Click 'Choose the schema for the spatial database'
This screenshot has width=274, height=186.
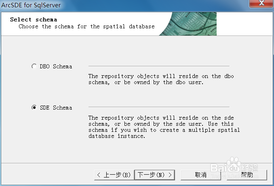(x=86, y=26)
